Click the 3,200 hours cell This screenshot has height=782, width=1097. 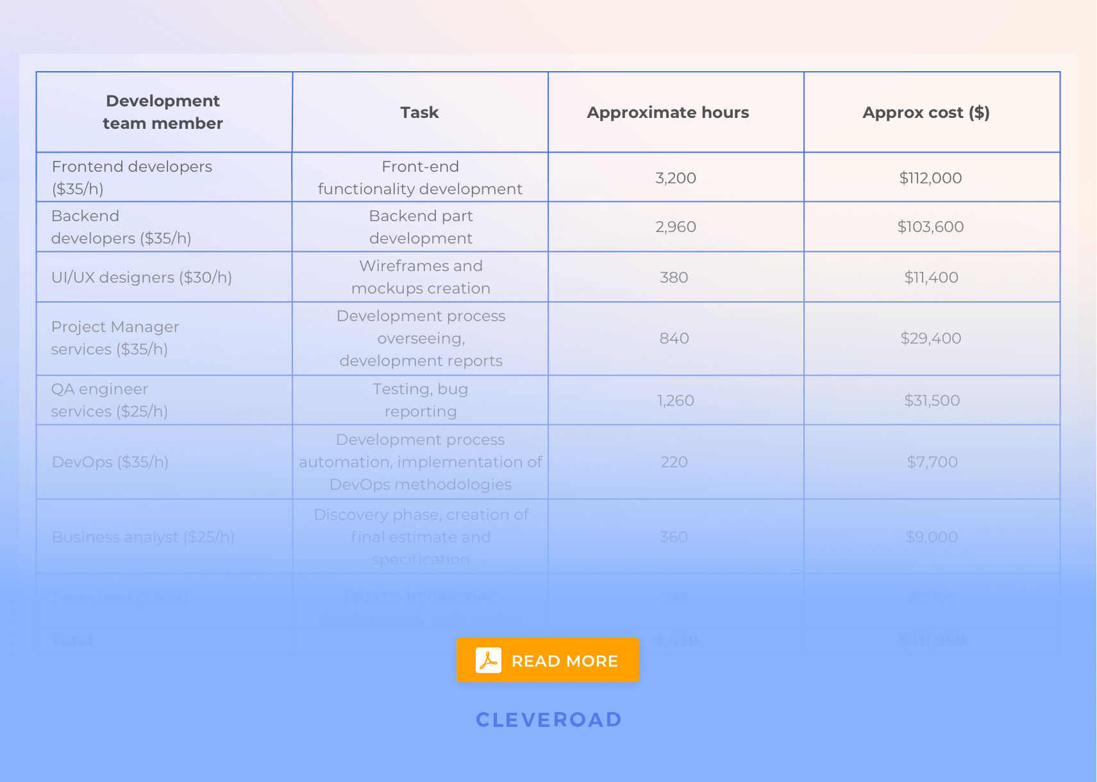point(675,178)
